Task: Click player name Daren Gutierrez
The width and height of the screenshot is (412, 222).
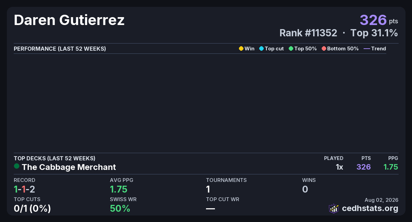Action: 69,20
